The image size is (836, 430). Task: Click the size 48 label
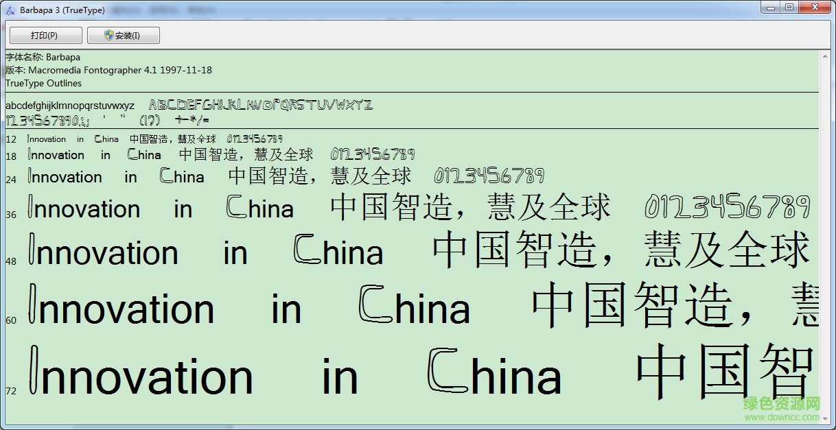pyautogui.click(x=10, y=261)
